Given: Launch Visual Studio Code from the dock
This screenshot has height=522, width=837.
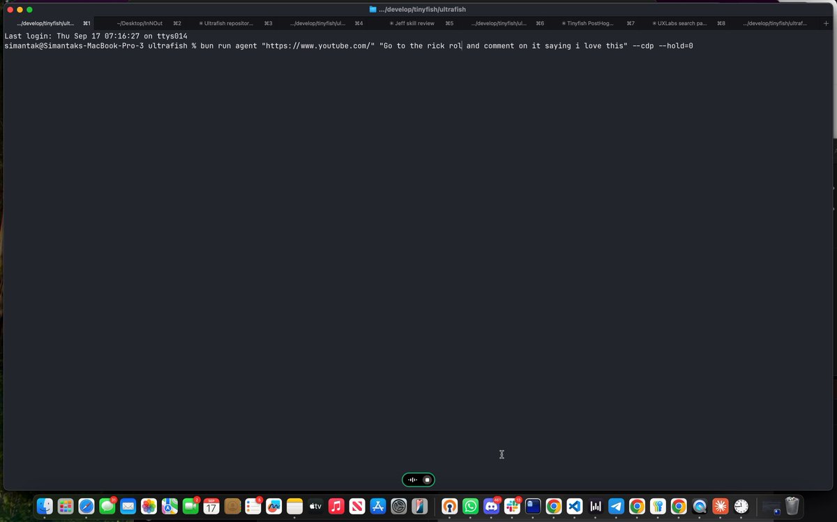Looking at the screenshot, I should click(575, 506).
